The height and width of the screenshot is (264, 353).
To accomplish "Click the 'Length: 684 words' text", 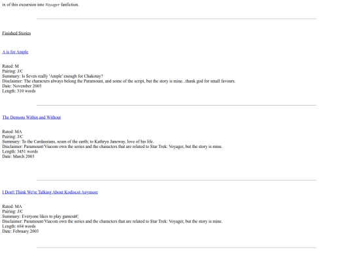I will [x=19, y=226].
